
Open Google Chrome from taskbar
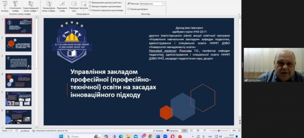pos(150,136)
